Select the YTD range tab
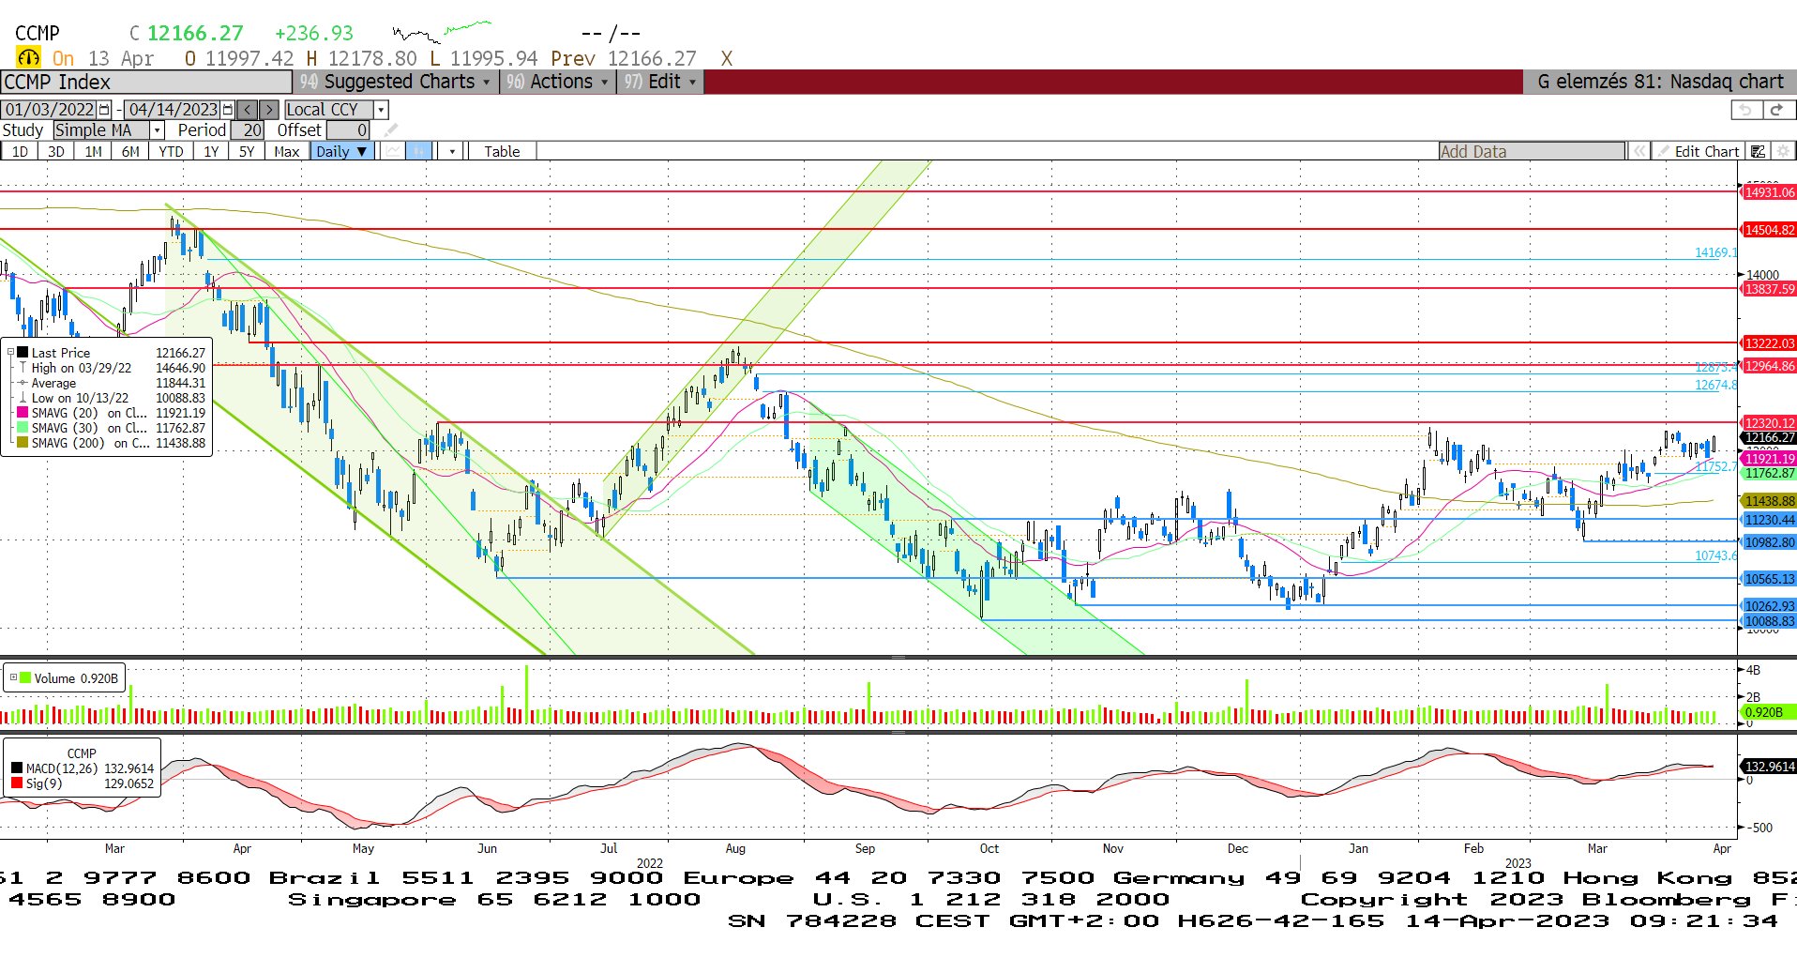 click(171, 151)
